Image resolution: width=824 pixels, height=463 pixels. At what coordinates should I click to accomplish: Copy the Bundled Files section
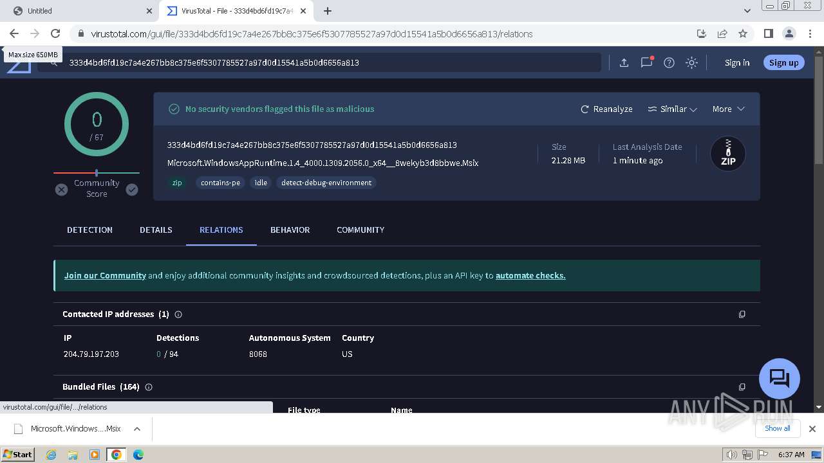742,387
